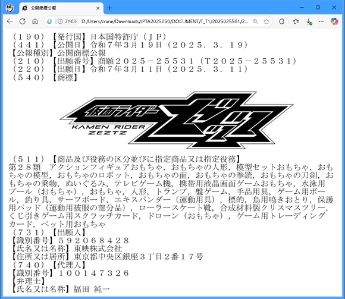Maximize the browser window
Viewport: 345px width, 299px height.
point(318,8)
